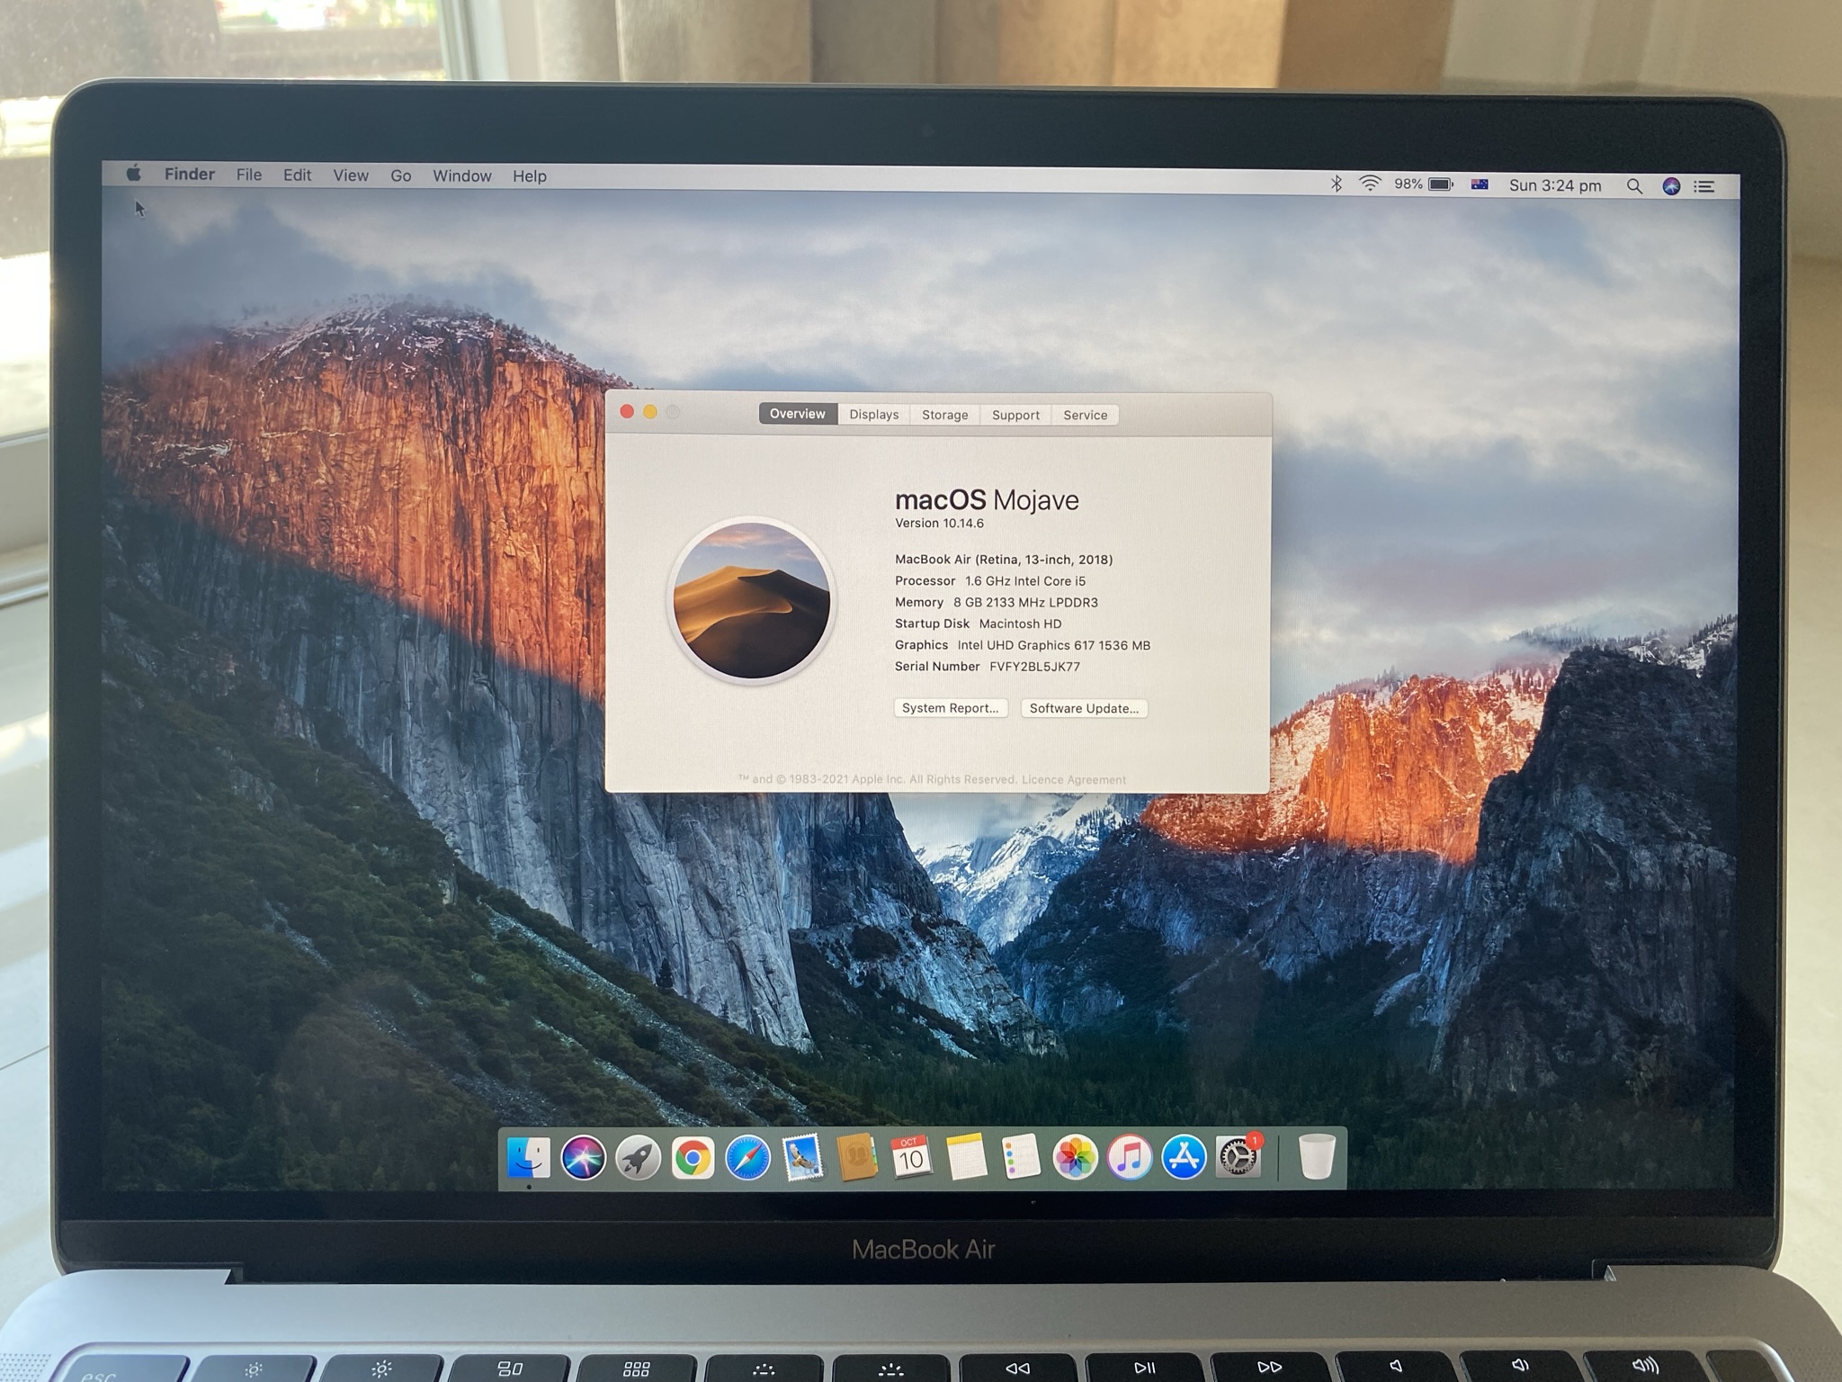Click the System Report button

coord(950,708)
